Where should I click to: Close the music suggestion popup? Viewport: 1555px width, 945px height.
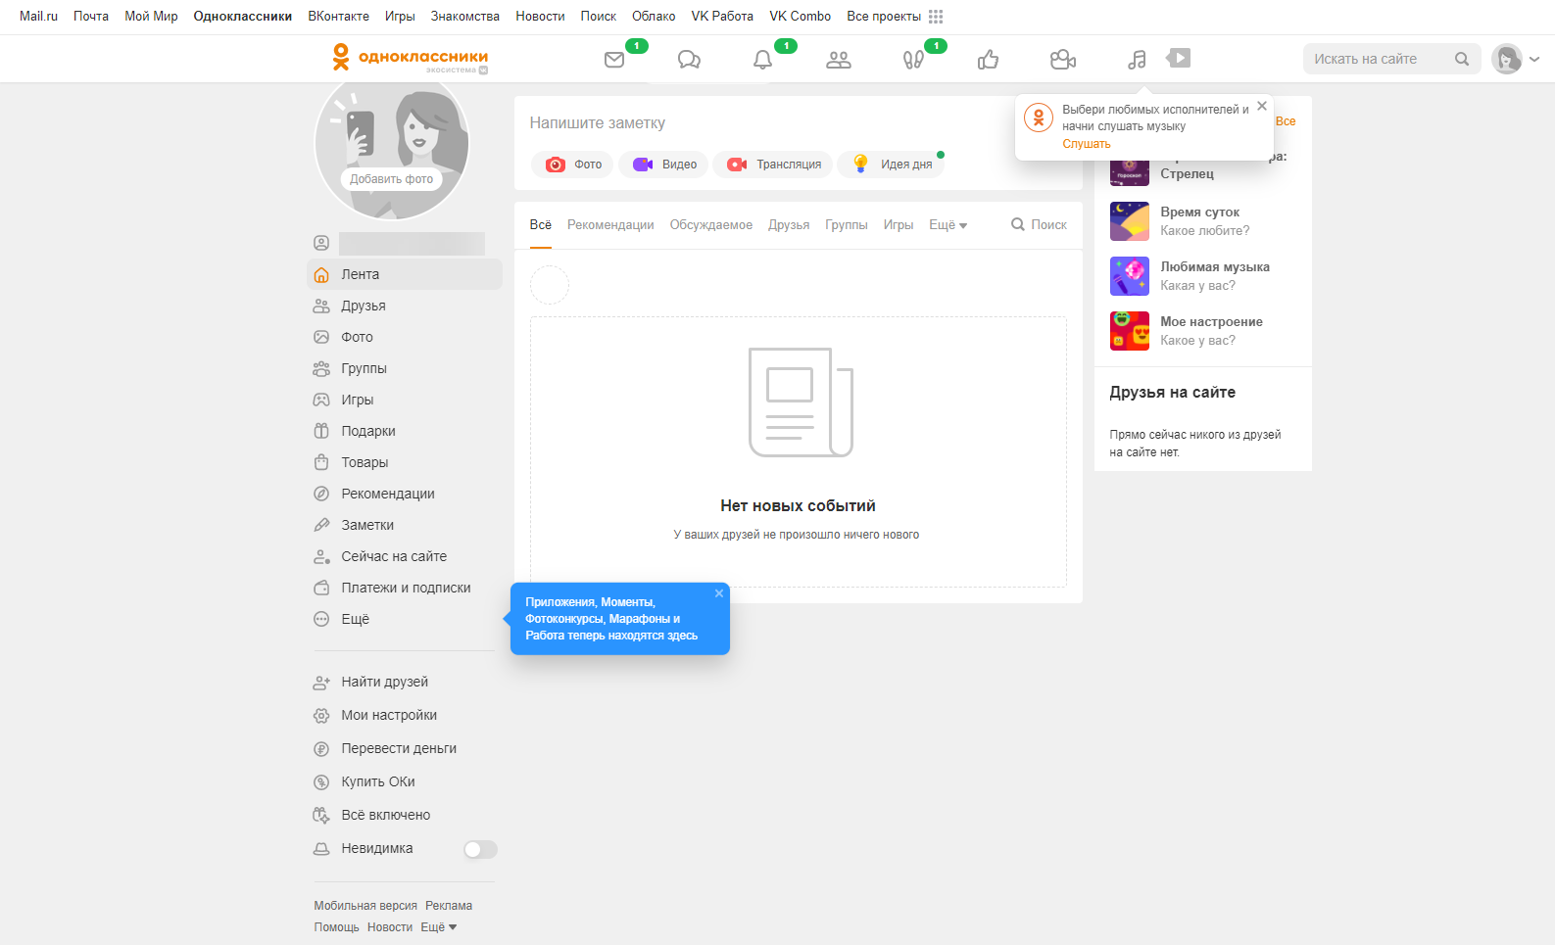pos(1262,106)
